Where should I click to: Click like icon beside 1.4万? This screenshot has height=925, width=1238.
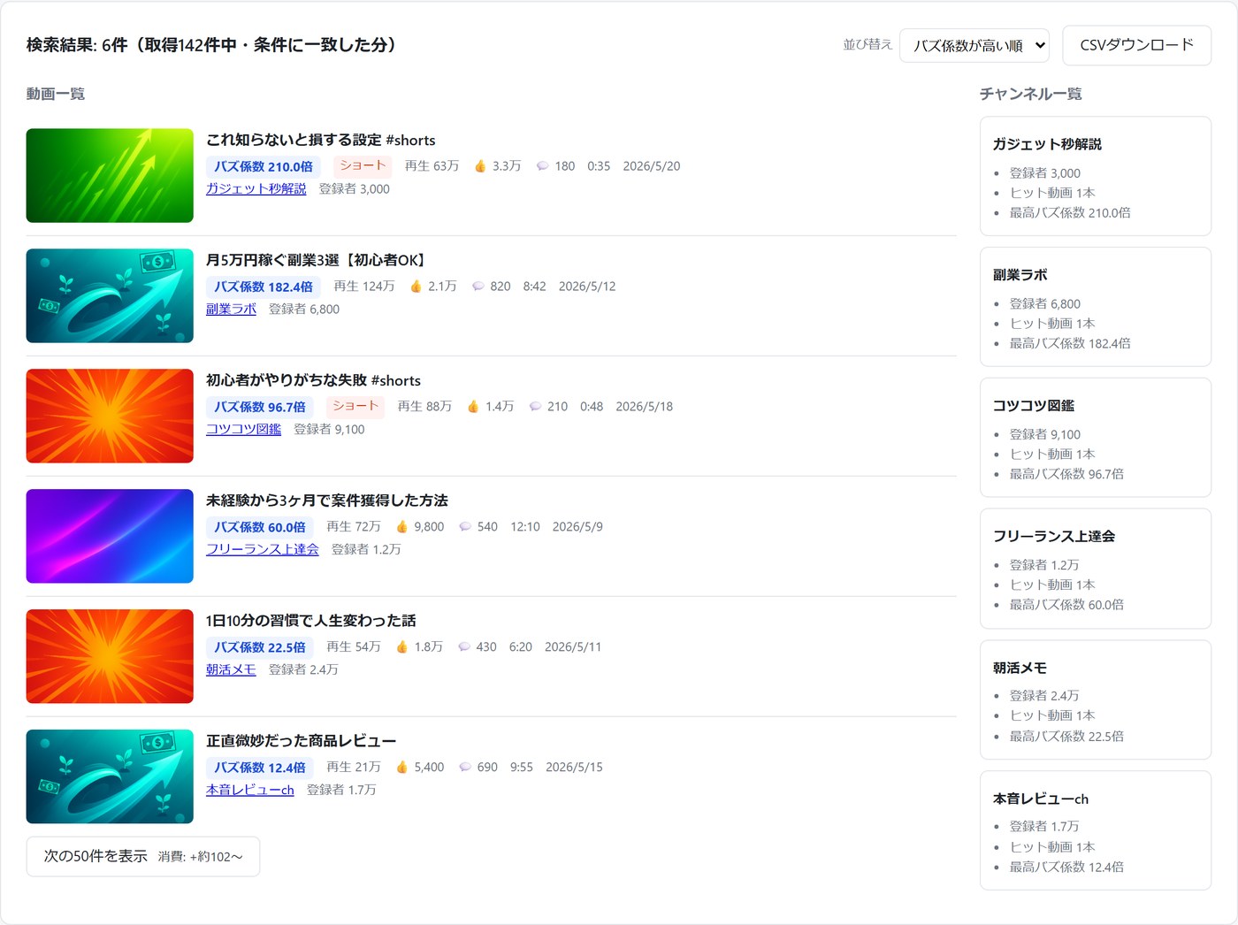(473, 406)
